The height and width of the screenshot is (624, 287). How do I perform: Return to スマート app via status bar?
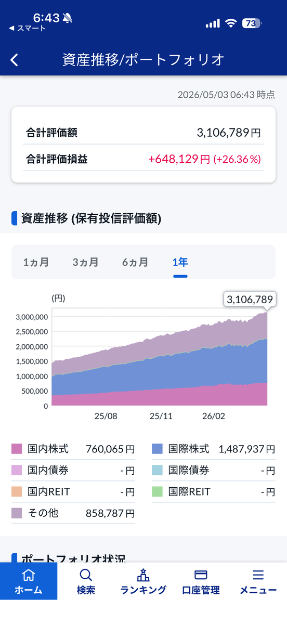click(28, 28)
